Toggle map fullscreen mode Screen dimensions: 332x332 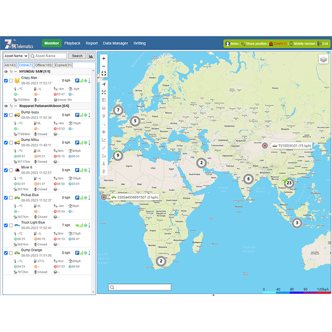[104, 74]
